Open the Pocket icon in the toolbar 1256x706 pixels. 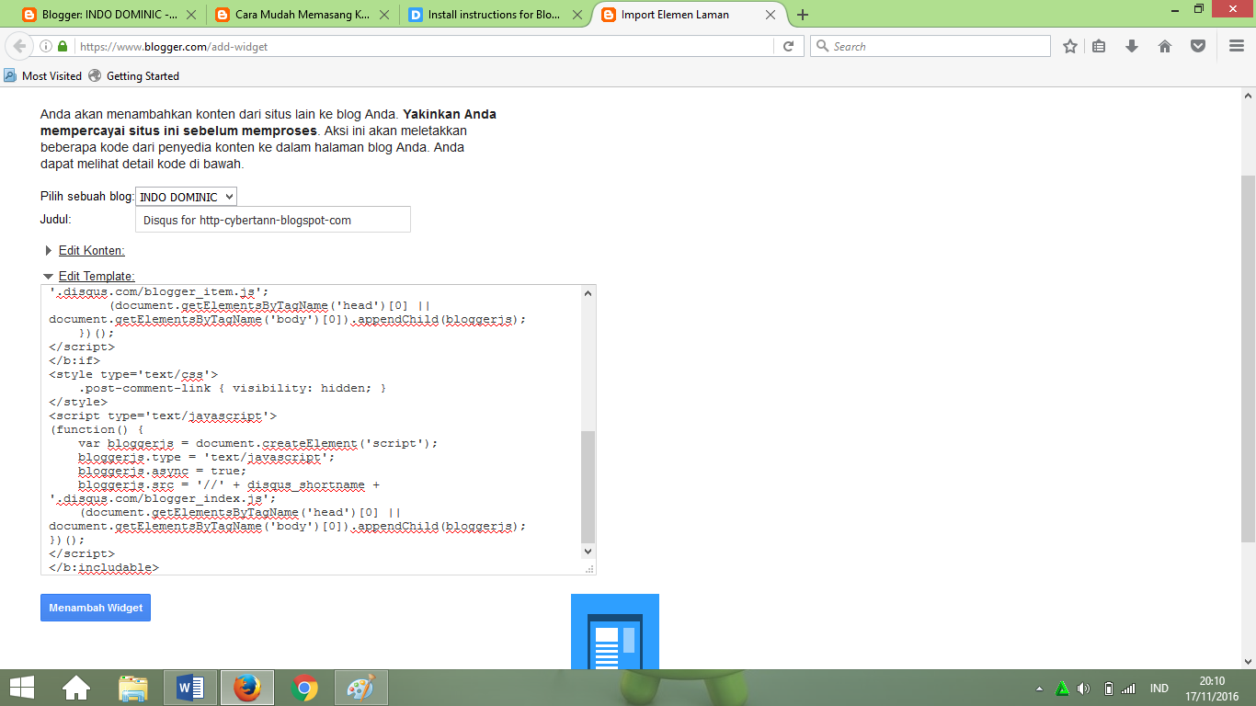[1198, 46]
